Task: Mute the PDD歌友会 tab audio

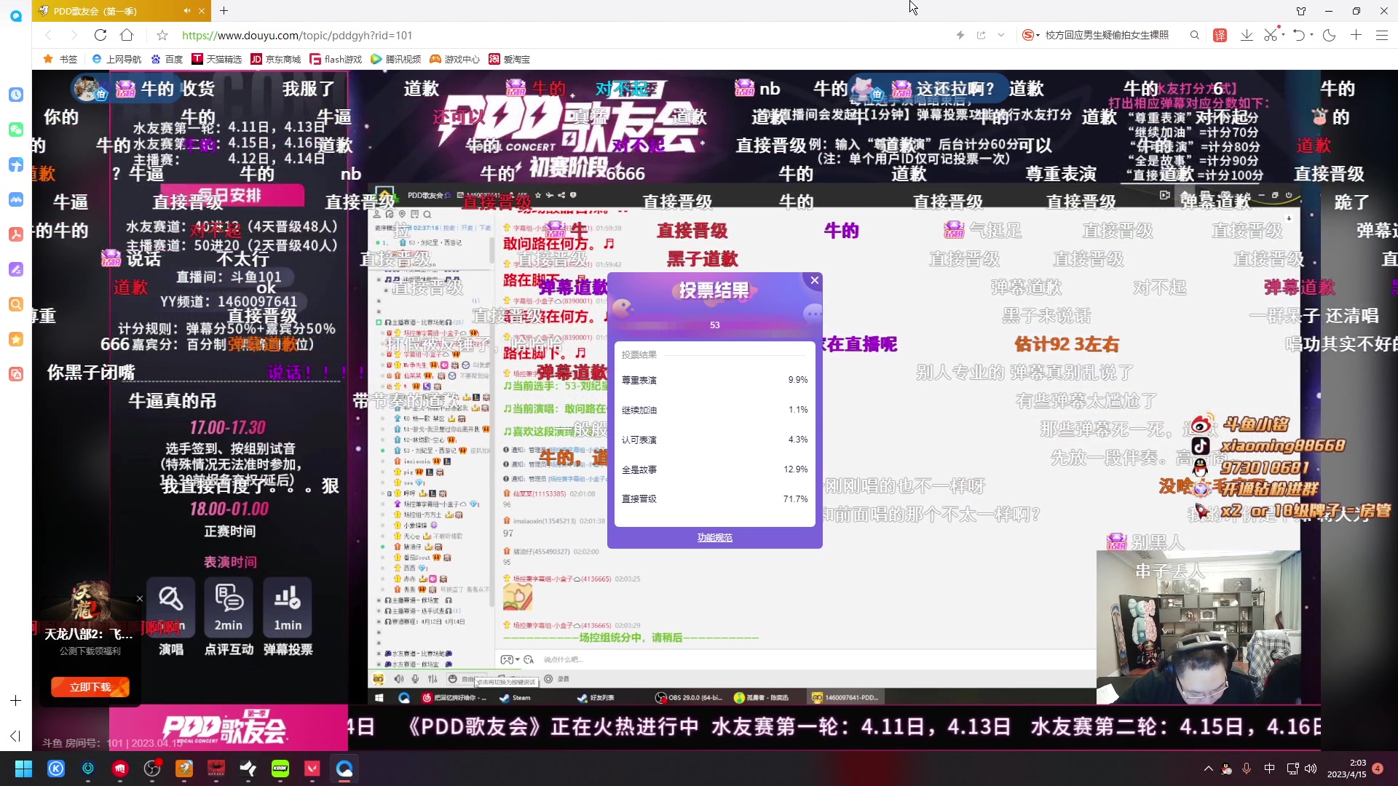Action: 187,11
